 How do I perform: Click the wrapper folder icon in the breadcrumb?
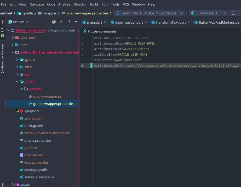pyautogui.click(x=40, y=13)
